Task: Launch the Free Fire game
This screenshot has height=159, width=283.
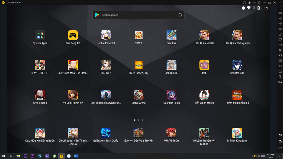Action: pyautogui.click(x=171, y=35)
